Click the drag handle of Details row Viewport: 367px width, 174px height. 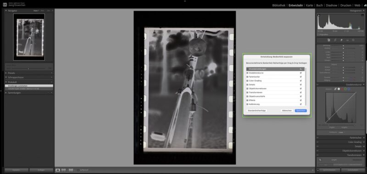247,84
